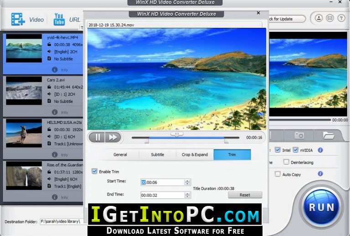Click the [English] 6CH audio track text
This screenshot has height=236, width=350.
(x=66, y=179)
